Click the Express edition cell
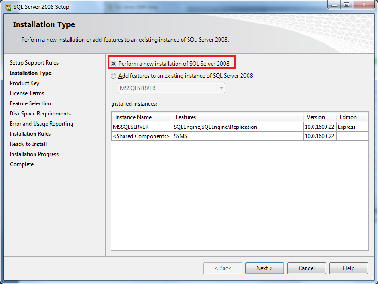Image resolution: width=378 pixels, height=284 pixels. point(352,127)
